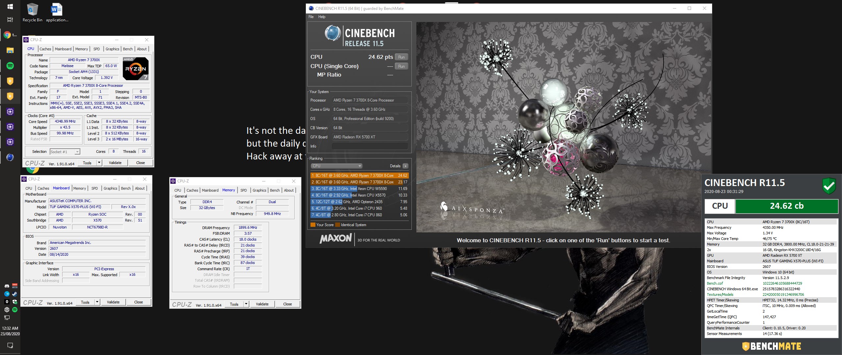Click the hexagonal power-symbol tray icon
This screenshot has width=842, height=355.
(x=7, y=310)
